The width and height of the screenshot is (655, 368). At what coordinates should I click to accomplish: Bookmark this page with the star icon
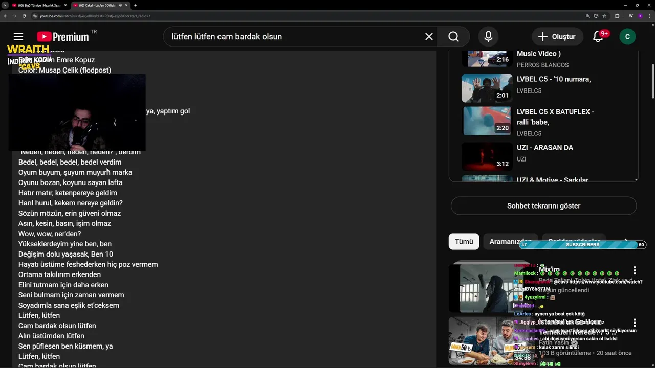604,16
